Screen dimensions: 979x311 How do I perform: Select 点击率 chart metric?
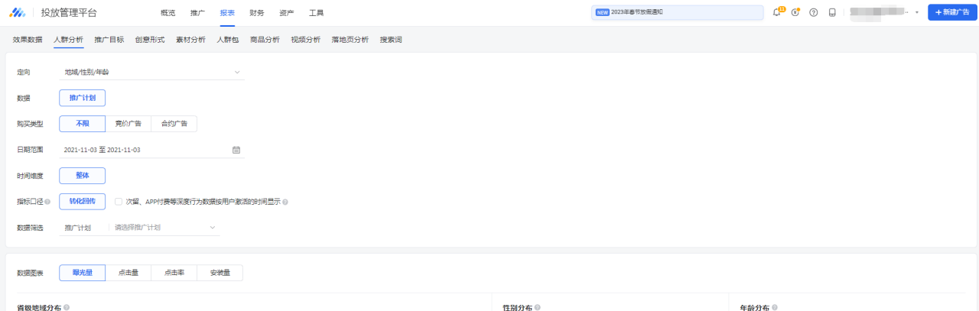tap(174, 273)
